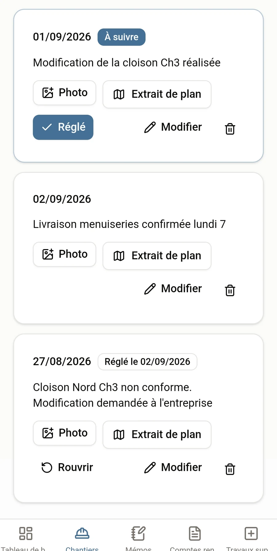Rouvrir the Cloison Nord Ch3 note

67,467
